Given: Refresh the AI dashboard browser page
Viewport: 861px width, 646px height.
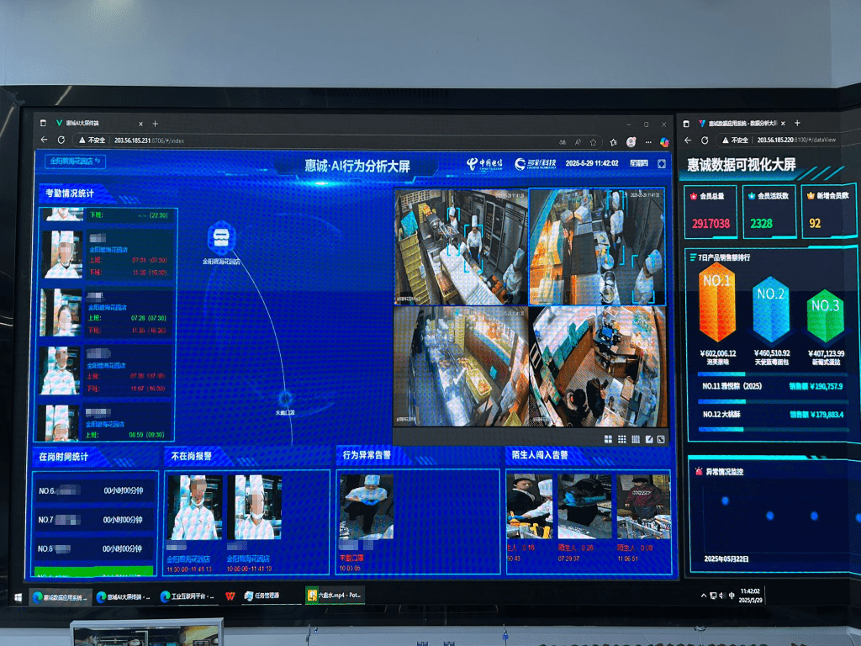Looking at the screenshot, I should click(x=61, y=140).
